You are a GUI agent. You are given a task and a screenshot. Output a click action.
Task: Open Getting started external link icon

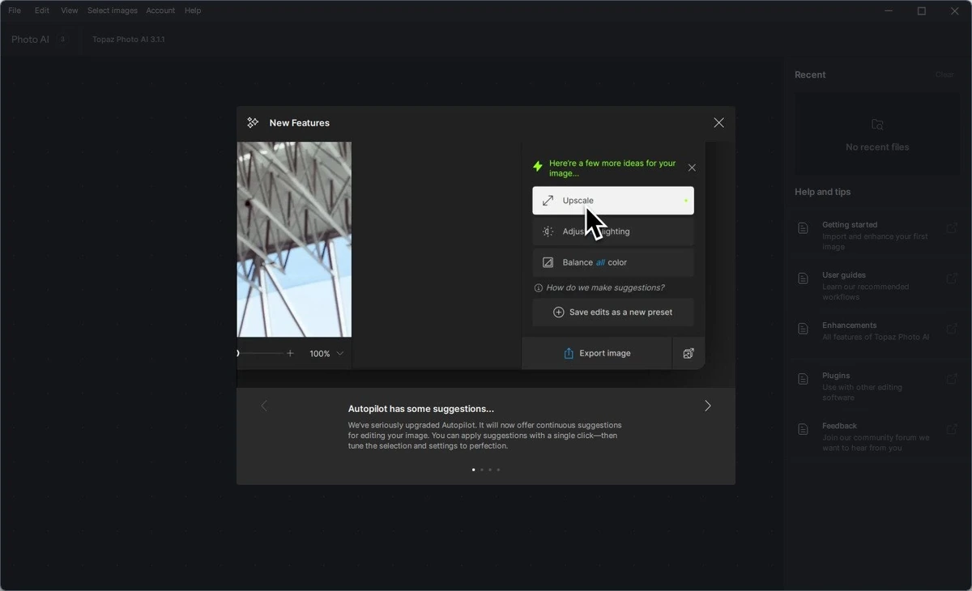[953, 228]
